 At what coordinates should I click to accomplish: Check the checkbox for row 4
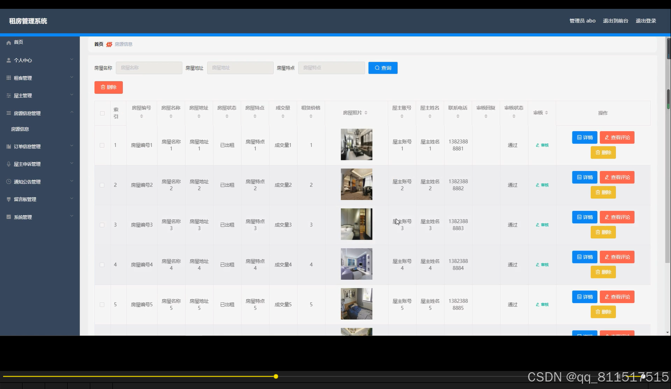pyautogui.click(x=102, y=264)
